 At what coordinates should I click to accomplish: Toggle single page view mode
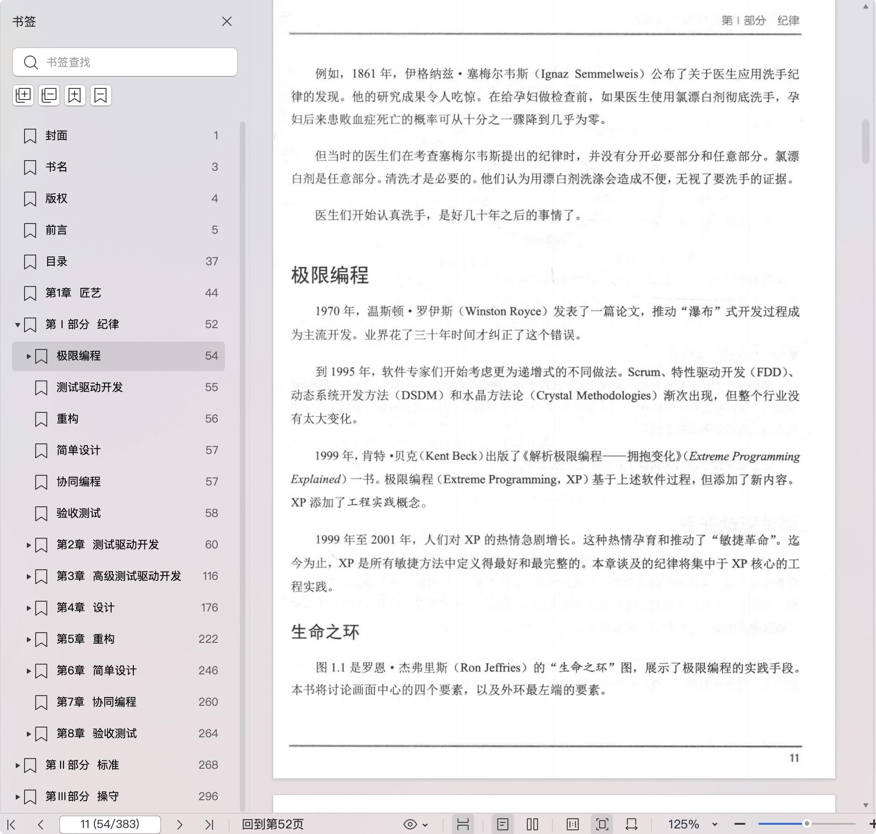click(503, 824)
